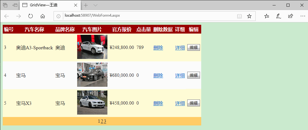Image resolution: width=308 pixels, height=130 pixels.
Task: Open Settings and more ellipsis menu
Action: pyautogui.click(x=303, y=16)
